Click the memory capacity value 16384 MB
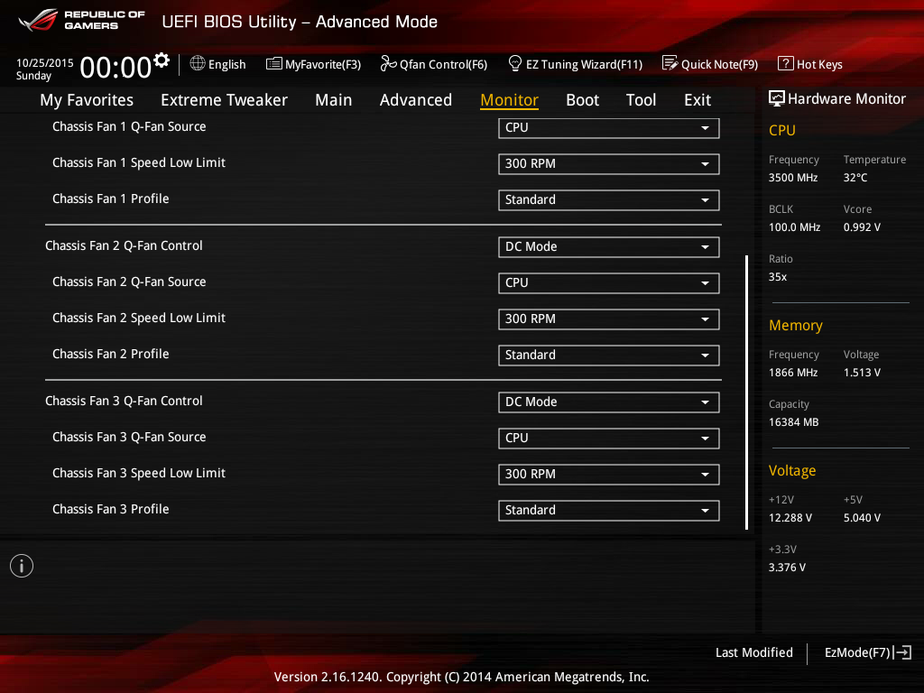This screenshot has height=693, width=924. [x=793, y=422]
